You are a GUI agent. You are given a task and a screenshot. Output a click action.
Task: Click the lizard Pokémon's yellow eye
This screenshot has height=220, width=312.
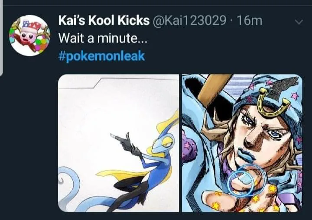[x=166, y=142]
